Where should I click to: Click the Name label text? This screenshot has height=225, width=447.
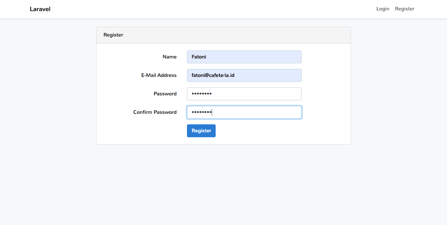point(170,57)
